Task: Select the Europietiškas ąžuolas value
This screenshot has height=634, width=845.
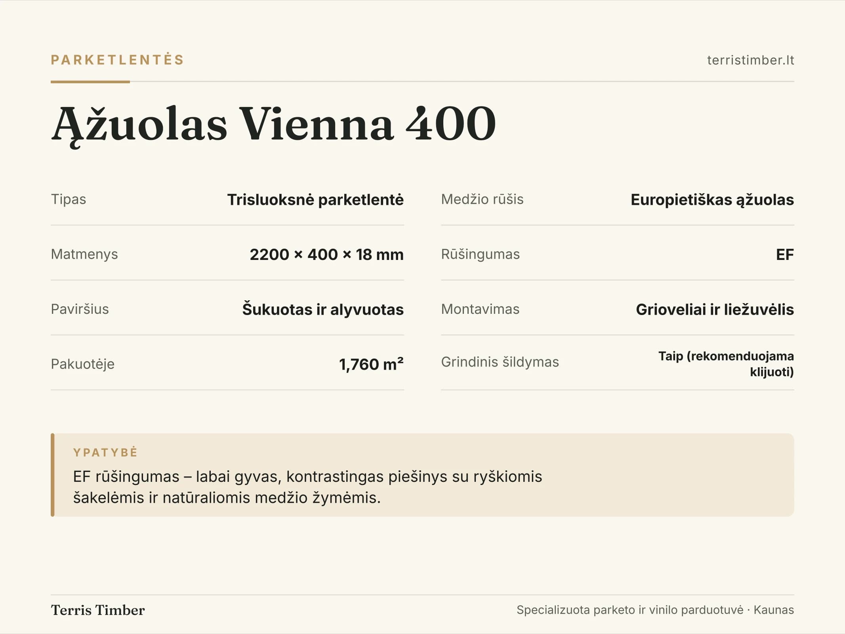Action: click(x=712, y=200)
